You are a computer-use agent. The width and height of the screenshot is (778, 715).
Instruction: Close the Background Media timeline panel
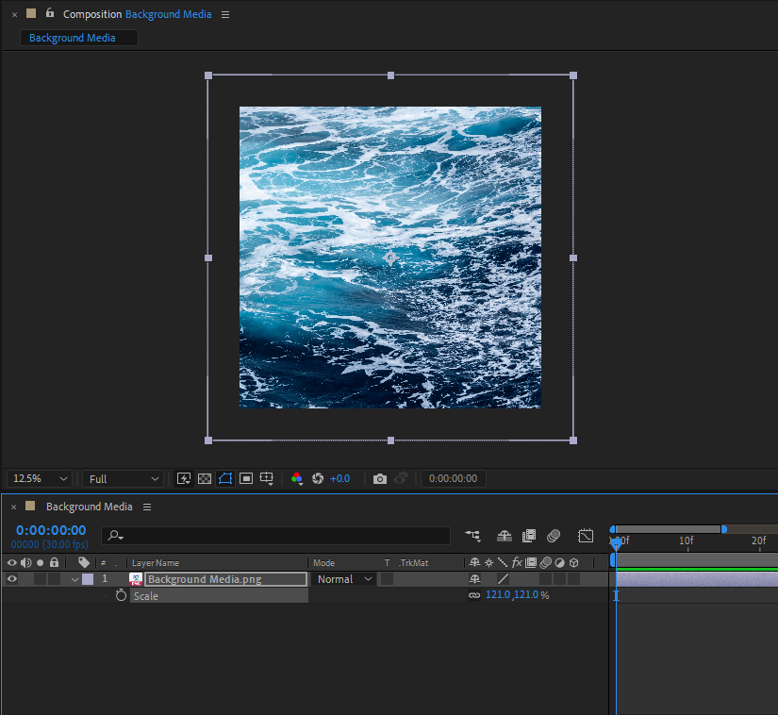tap(14, 507)
